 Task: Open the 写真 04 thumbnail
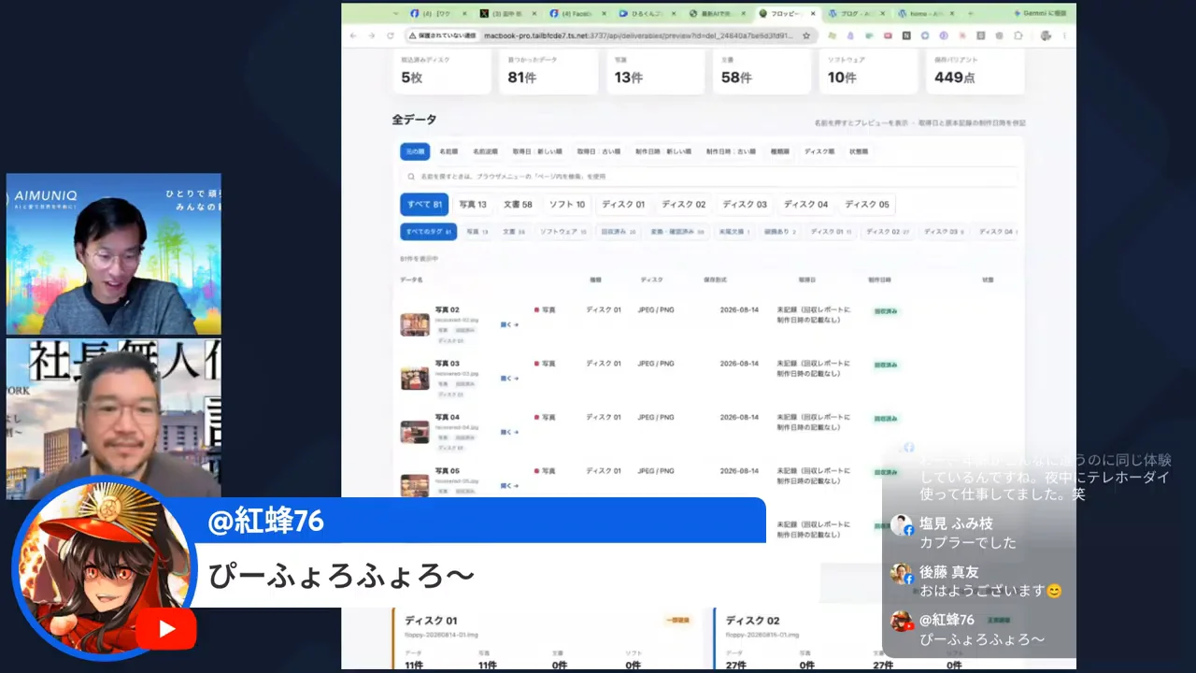pos(415,432)
